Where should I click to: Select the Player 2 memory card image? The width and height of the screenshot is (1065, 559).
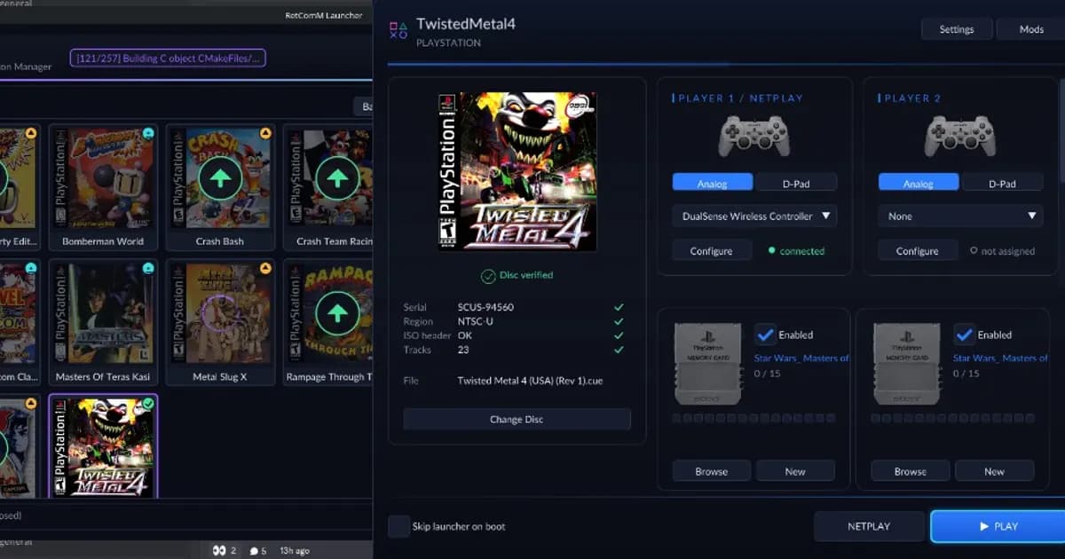(x=906, y=364)
